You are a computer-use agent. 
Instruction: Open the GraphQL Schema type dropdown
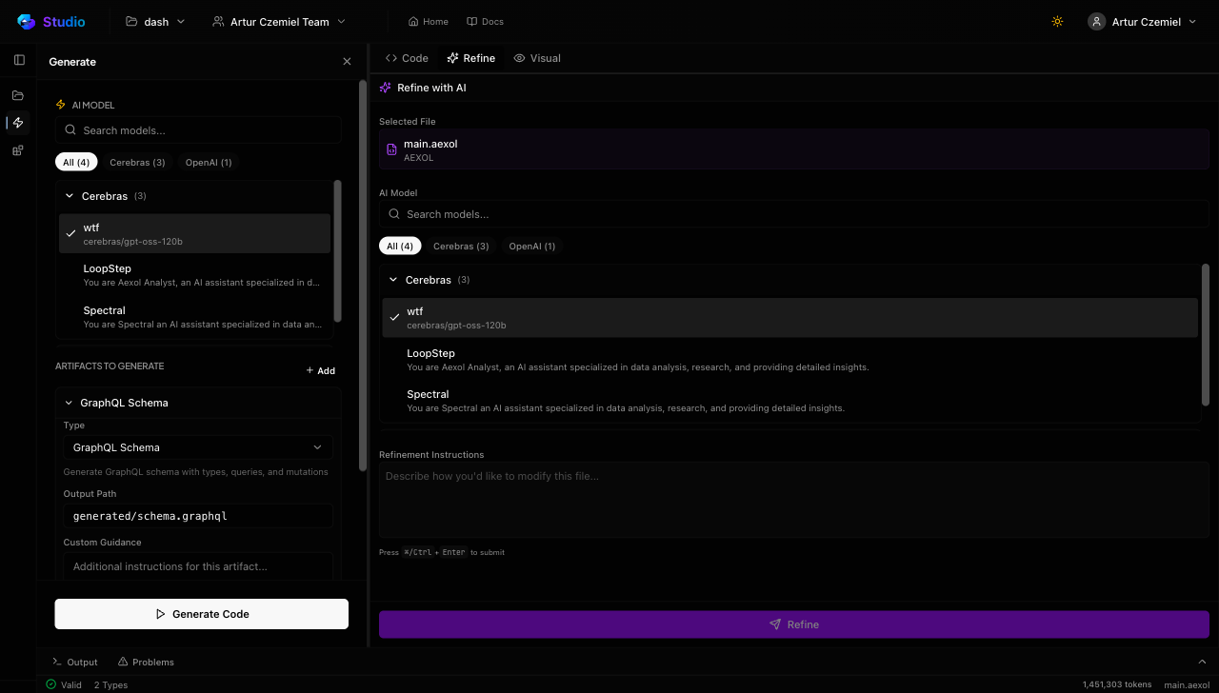click(198, 447)
